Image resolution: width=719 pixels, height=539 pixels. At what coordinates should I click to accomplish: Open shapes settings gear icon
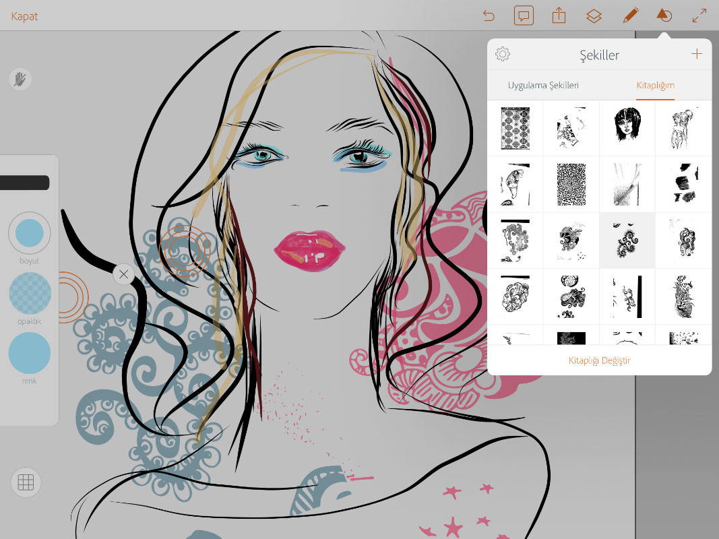click(503, 54)
